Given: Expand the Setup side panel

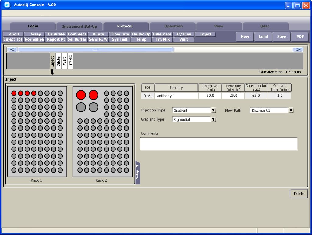Looking at the screenshot, I should [137, 173].
